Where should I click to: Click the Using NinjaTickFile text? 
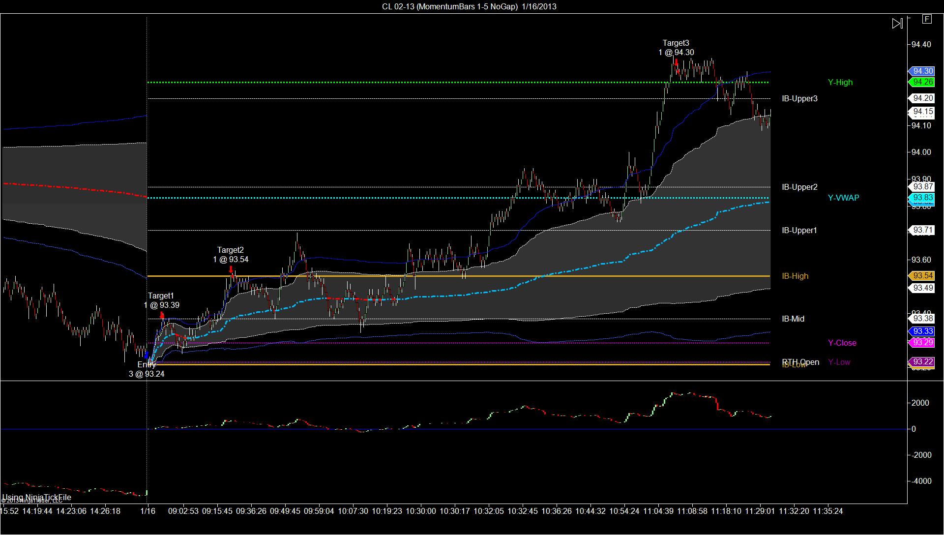(37, 497)
